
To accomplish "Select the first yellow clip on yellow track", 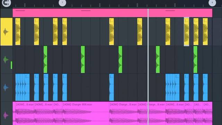I will point(18,32).
